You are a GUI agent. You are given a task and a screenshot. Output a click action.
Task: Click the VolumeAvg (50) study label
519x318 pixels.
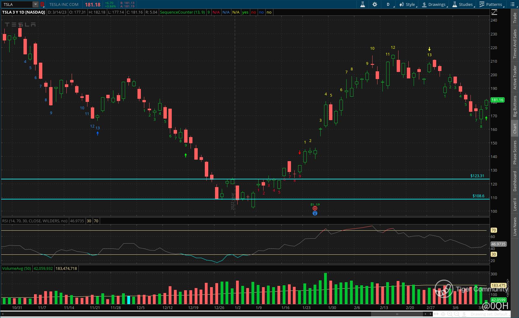[16, 269]
